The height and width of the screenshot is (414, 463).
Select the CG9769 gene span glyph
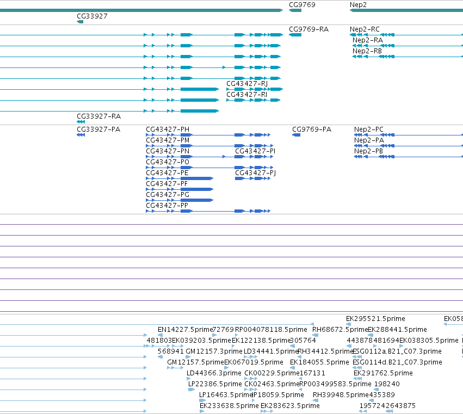tap(295, 11)
